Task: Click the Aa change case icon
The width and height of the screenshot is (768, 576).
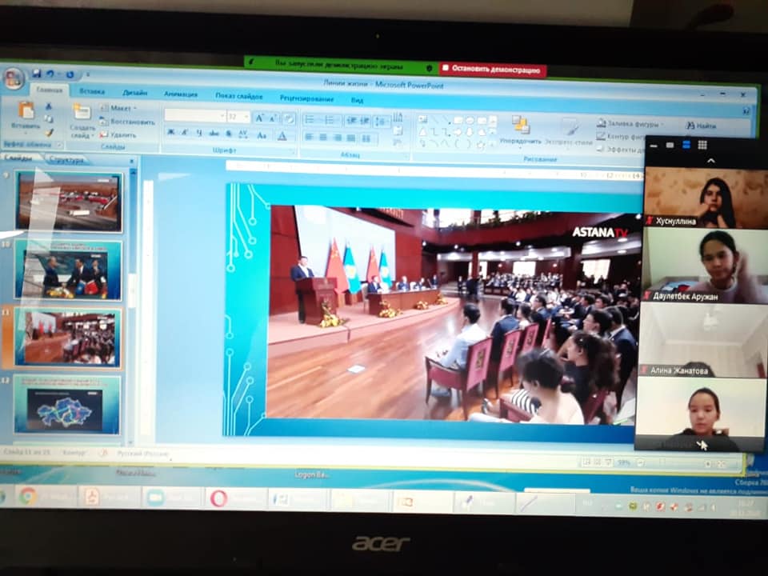Action: tap(262, 135)
